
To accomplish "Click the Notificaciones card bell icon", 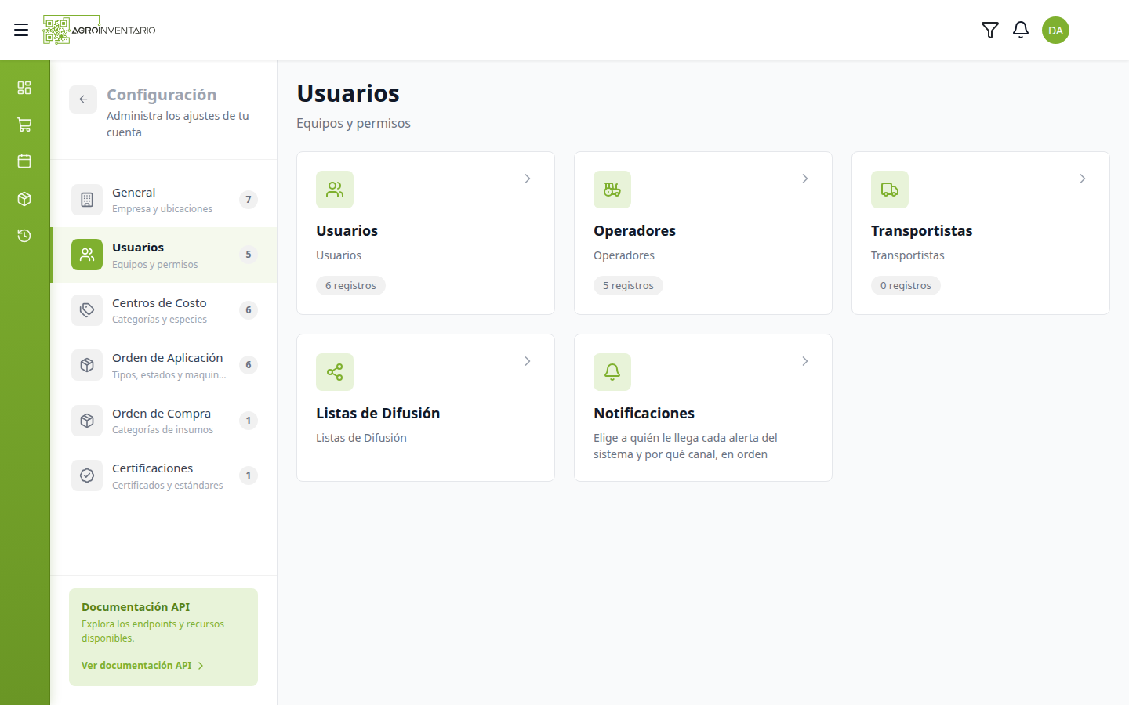I will coord(612,372).
